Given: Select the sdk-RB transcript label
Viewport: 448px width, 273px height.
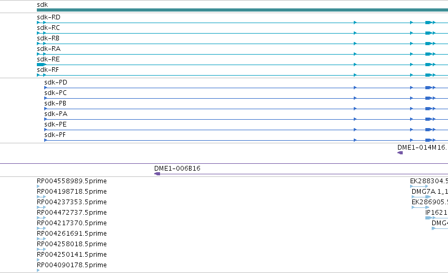Looking at the screenshot, I should point(48,38).
